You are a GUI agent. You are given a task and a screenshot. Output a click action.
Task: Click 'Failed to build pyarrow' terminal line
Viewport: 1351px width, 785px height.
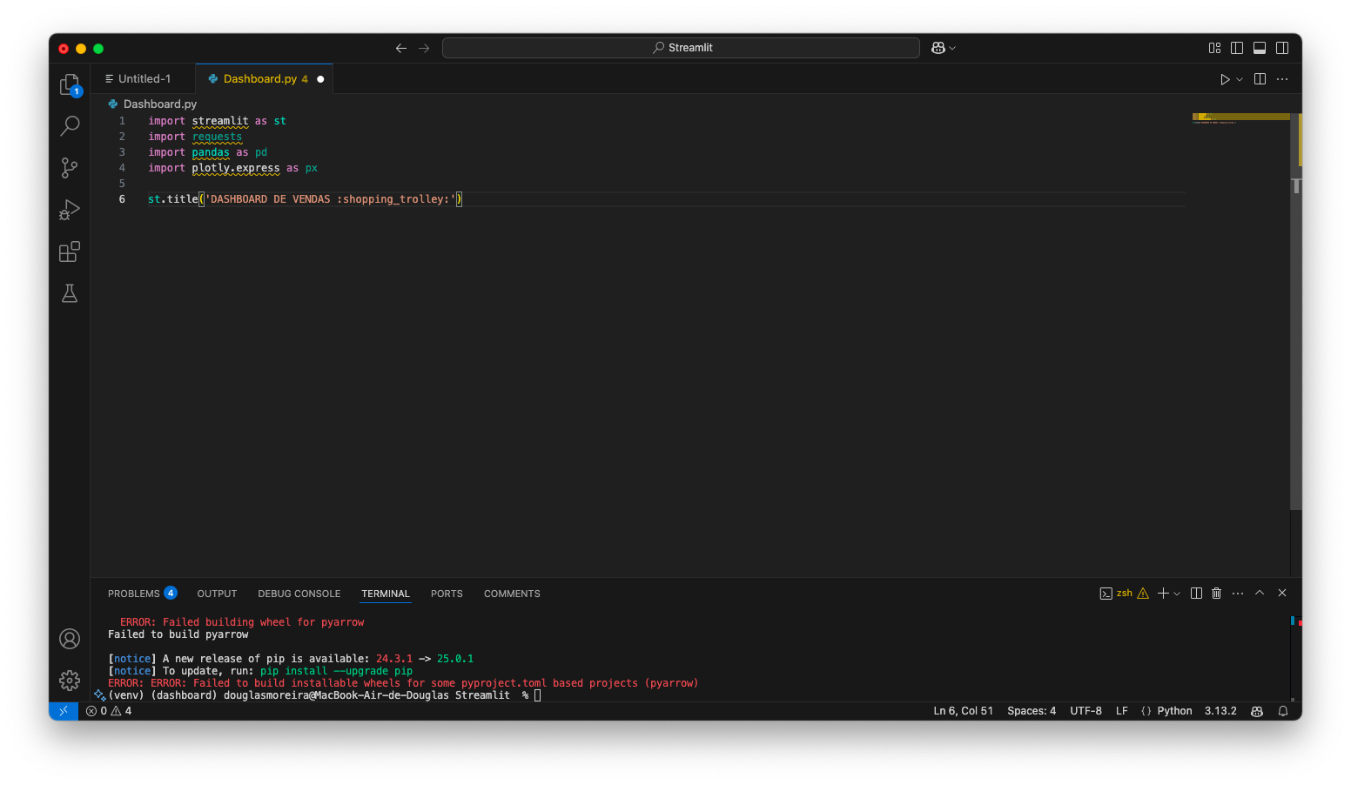pos(178,634)
